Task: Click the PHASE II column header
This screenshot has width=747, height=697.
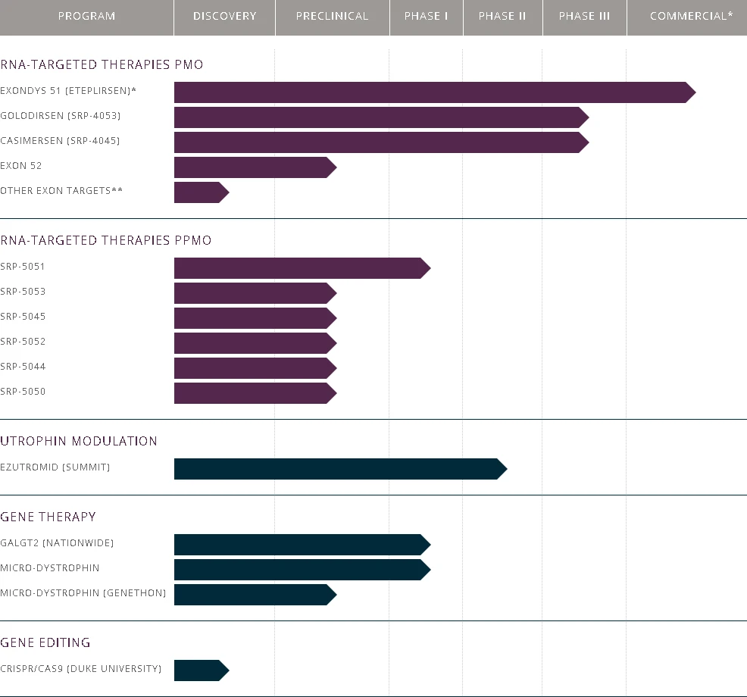Action: (502, 17)
